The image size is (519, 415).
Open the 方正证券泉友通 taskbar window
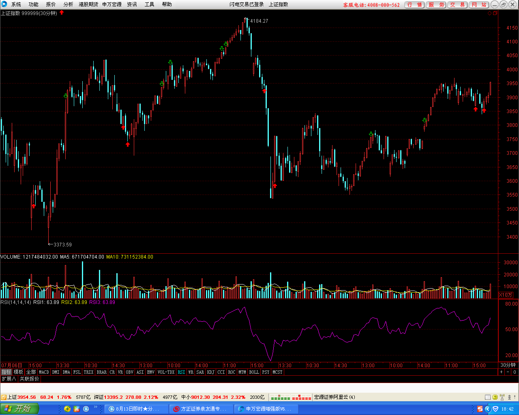202,409
